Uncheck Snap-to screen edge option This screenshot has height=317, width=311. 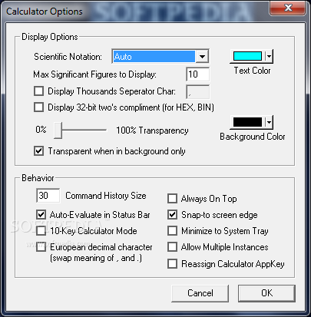click(x=172, y=215)
